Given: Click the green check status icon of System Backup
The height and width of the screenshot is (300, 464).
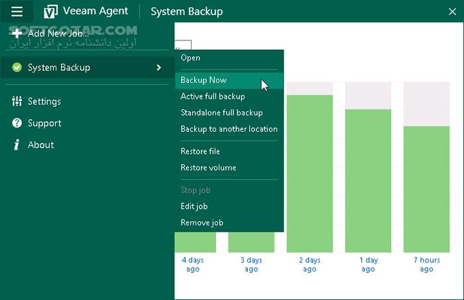Looking at the screenshot, I should coord(17,68).
